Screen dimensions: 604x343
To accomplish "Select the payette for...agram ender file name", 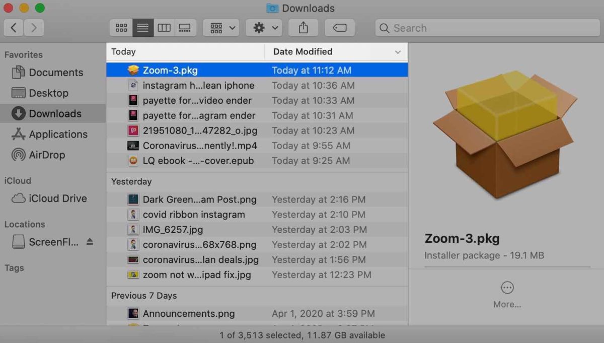I will click(x=199, y=116).
